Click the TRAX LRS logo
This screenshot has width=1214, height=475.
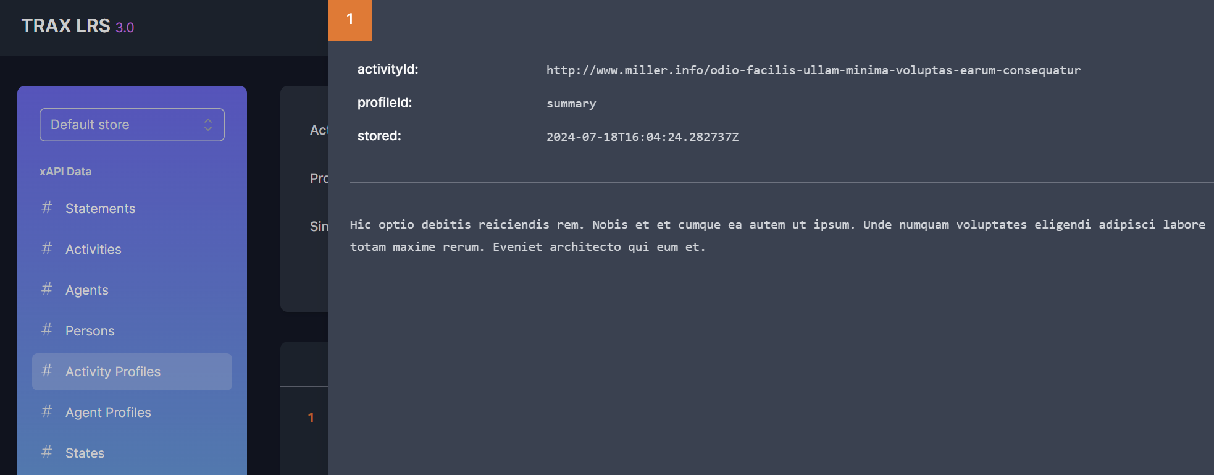pos(77,26)
